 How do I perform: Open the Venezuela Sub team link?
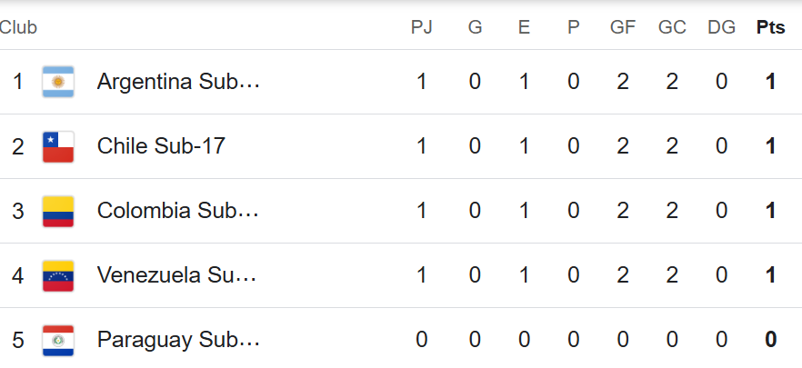[x=177, y=275]
